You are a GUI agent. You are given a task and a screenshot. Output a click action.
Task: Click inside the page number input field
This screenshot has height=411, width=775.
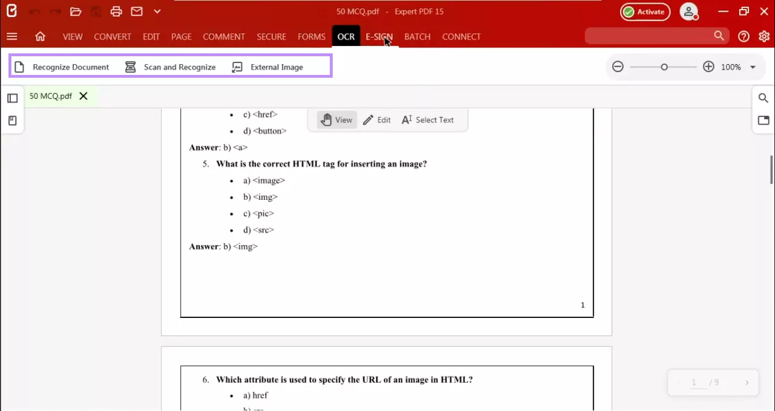pyautogui.click(x=694, y=382)
